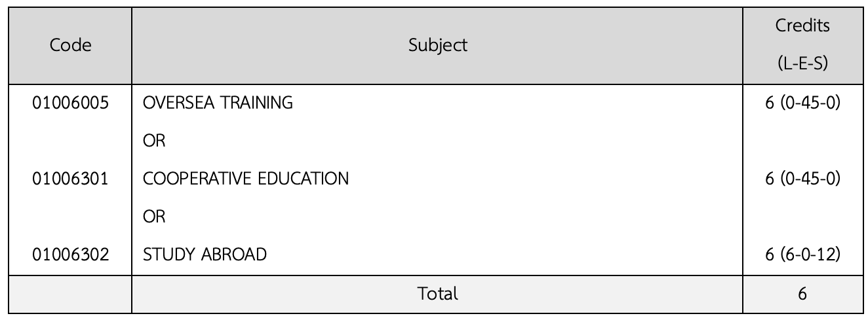
Task: Click the Subject column header
Action: pos(438,45)
